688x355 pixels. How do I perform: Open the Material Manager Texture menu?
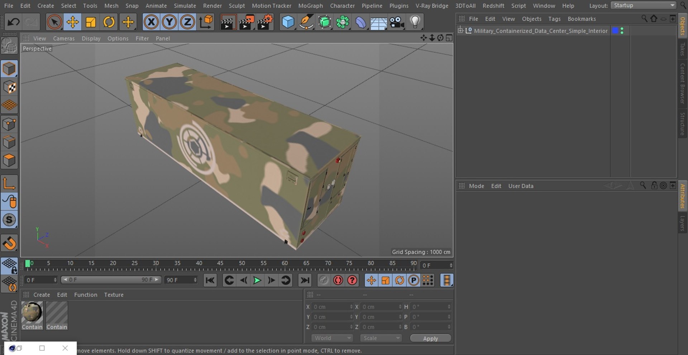[114, 295]
